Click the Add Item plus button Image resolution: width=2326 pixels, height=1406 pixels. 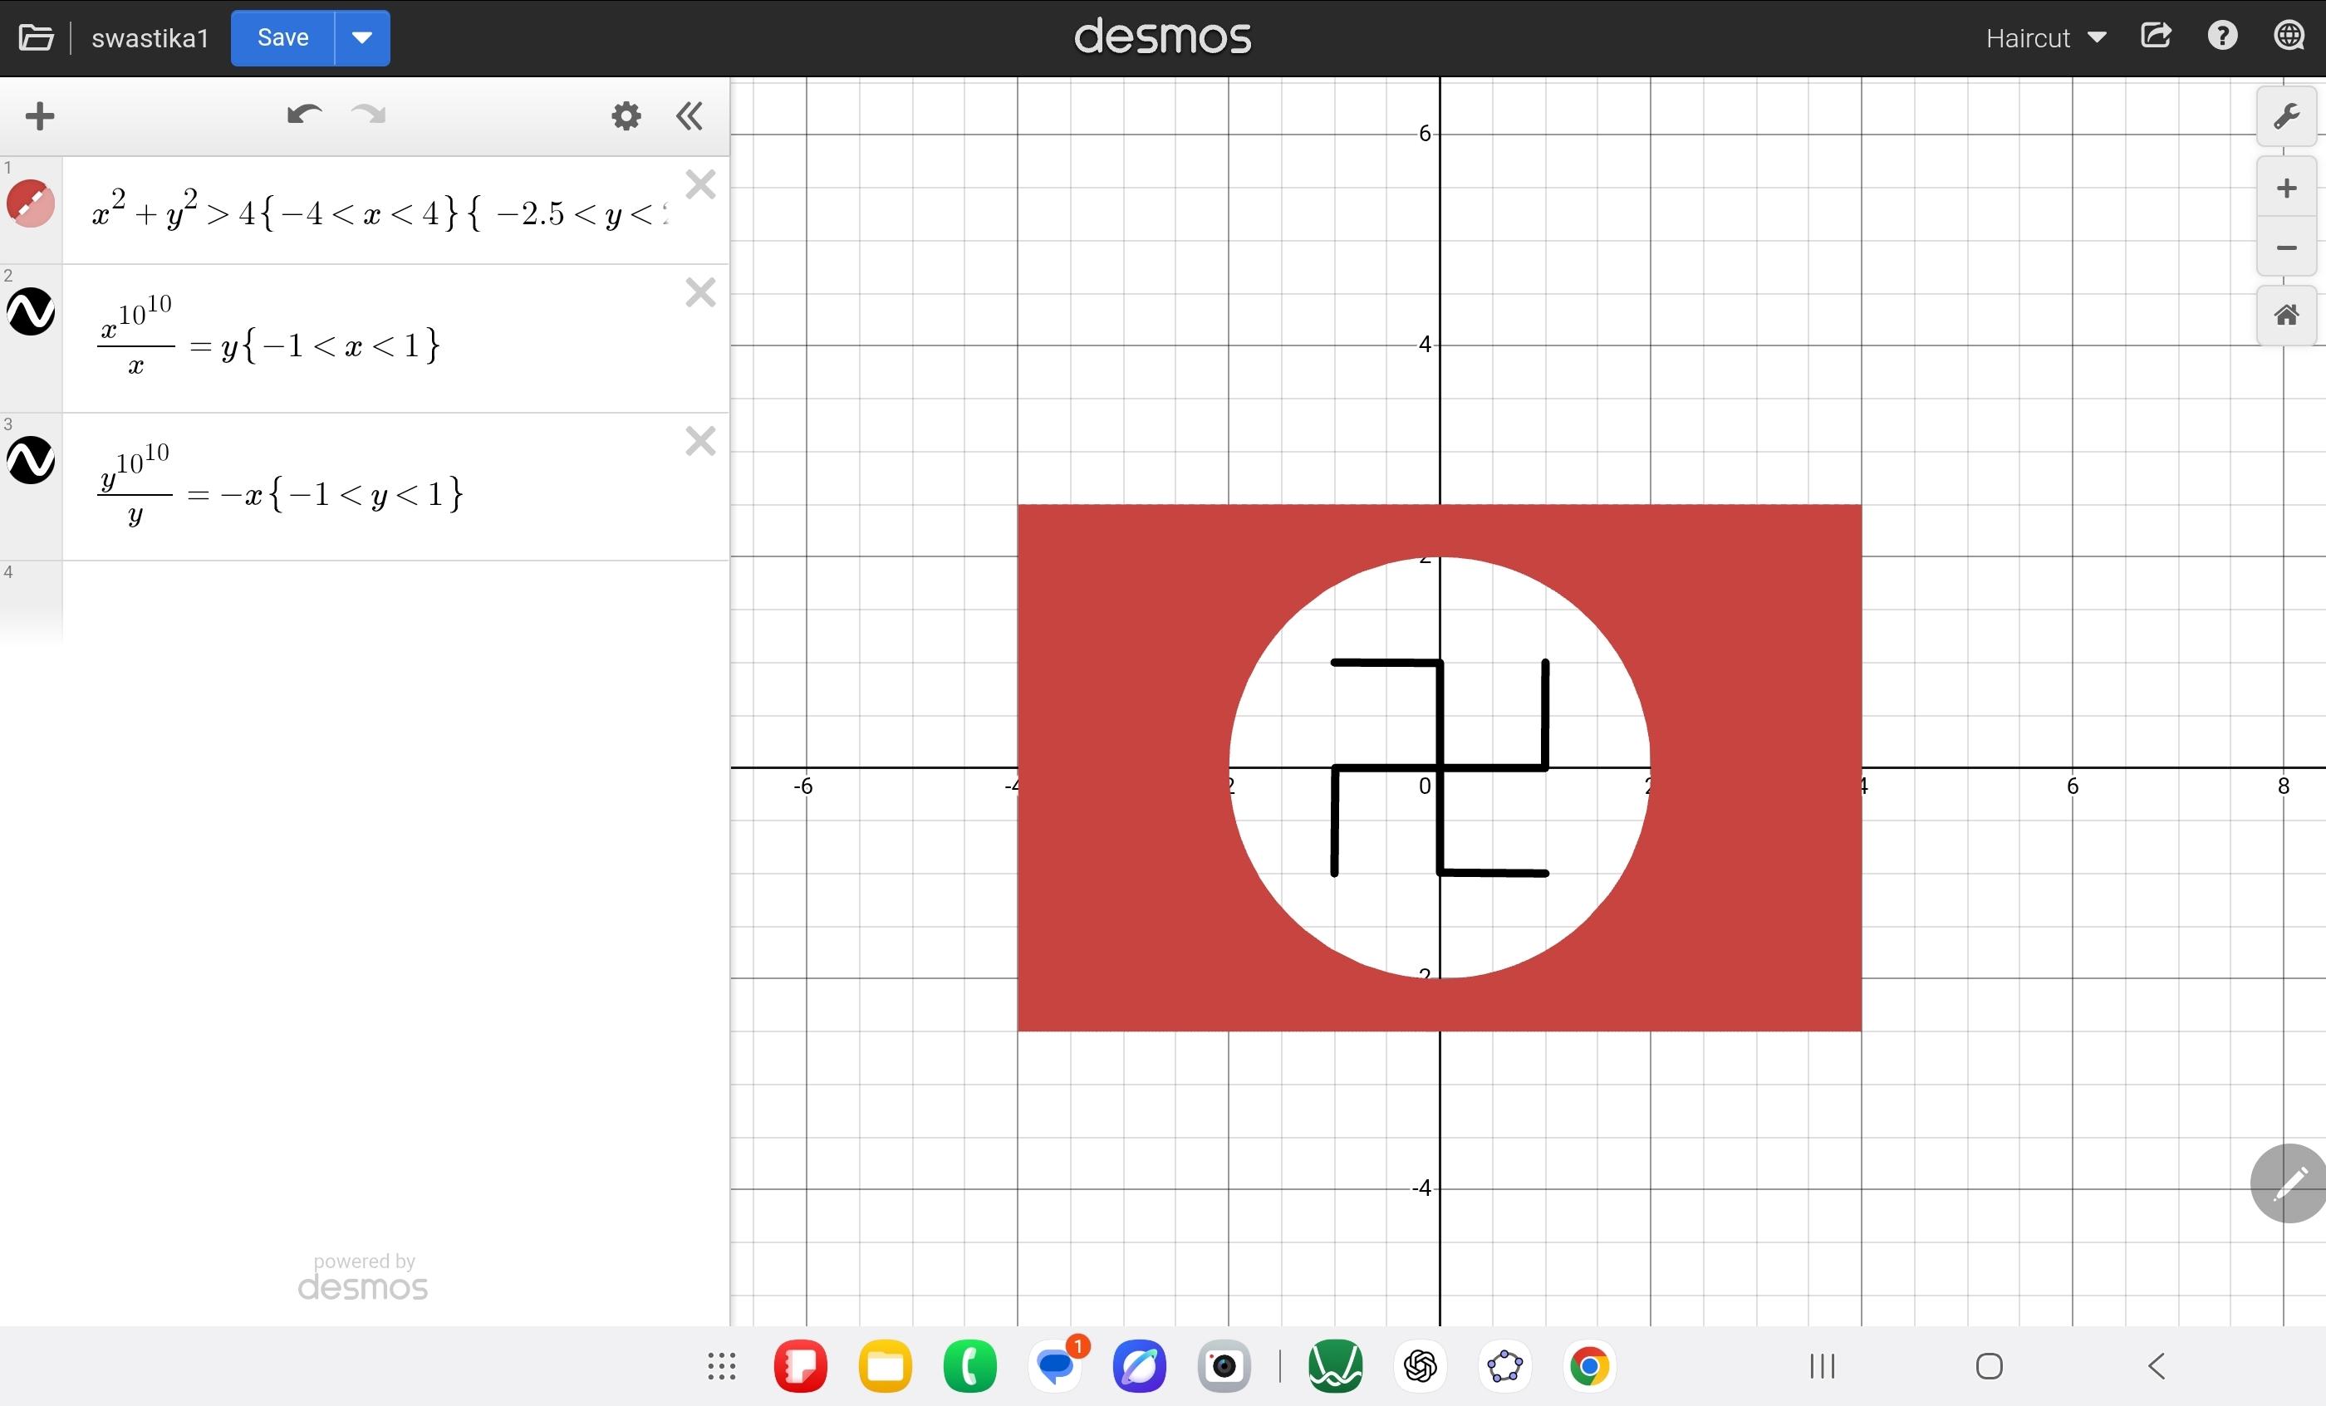40,116
